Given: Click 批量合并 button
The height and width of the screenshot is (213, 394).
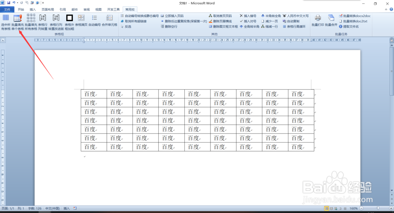Looking at the screenshot, I should [x=331, y=20].
